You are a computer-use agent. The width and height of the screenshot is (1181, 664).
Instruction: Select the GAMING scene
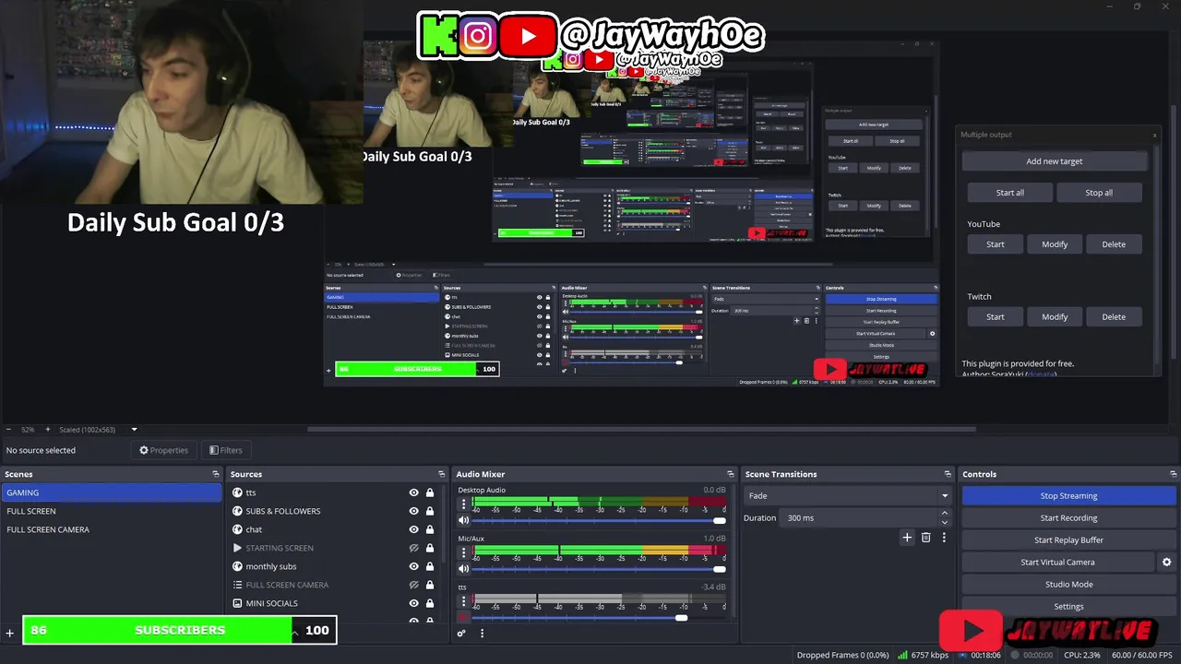pos(111,492)
